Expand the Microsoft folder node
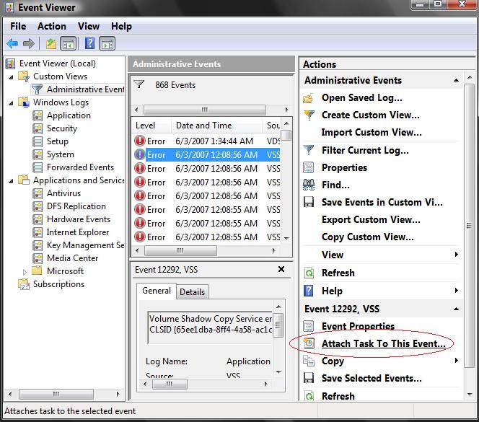 [25, 272]
